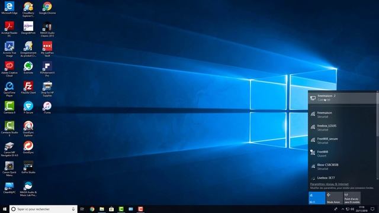Show hidden system tray icons
The width and height of the screenshot is (379, 213).
click(342, 209)
